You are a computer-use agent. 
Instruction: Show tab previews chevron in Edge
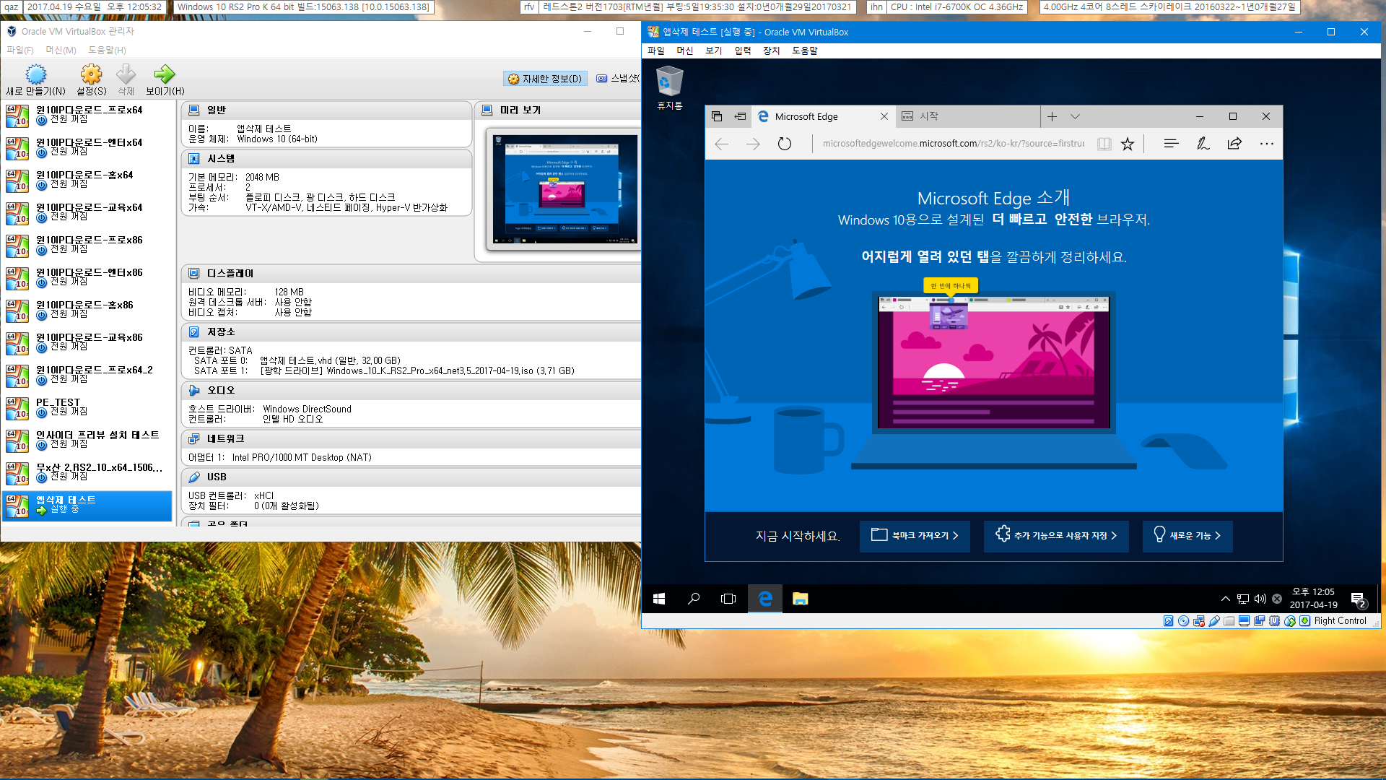tap(1075, 116)
